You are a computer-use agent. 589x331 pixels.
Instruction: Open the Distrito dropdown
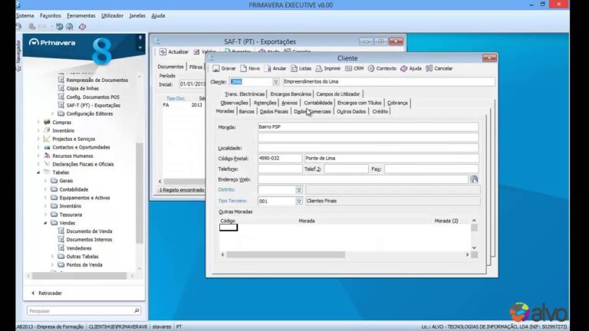(x=299, y=190)
